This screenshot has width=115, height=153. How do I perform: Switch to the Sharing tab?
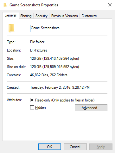(x=26, y=16)
